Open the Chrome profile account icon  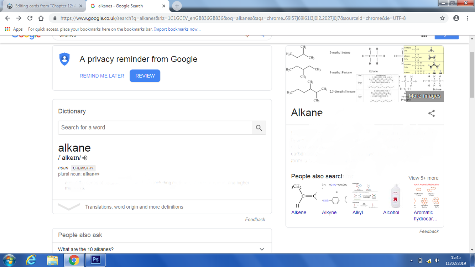[x=456, y=18]
